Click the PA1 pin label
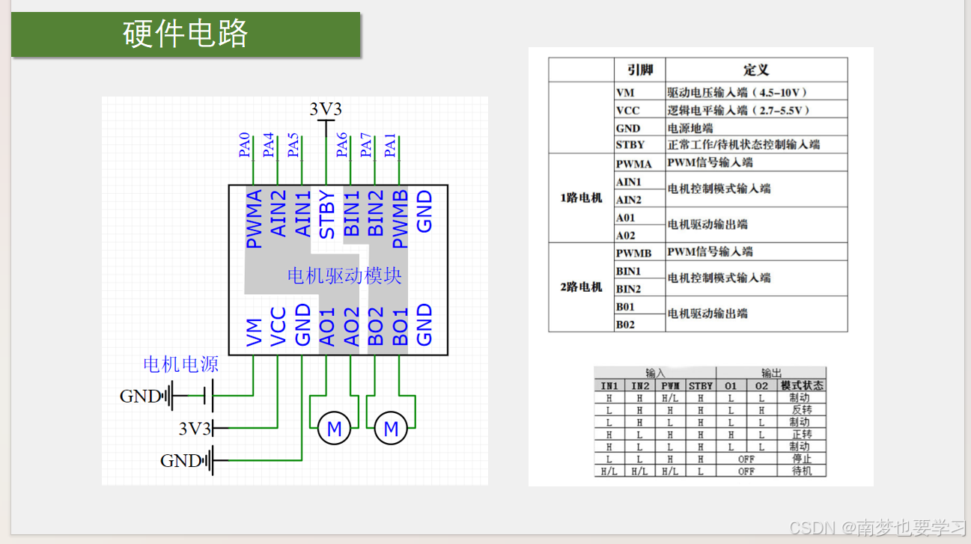Viewport: 971px width, 544px height. pyautogui.click(x=389, y=144)
